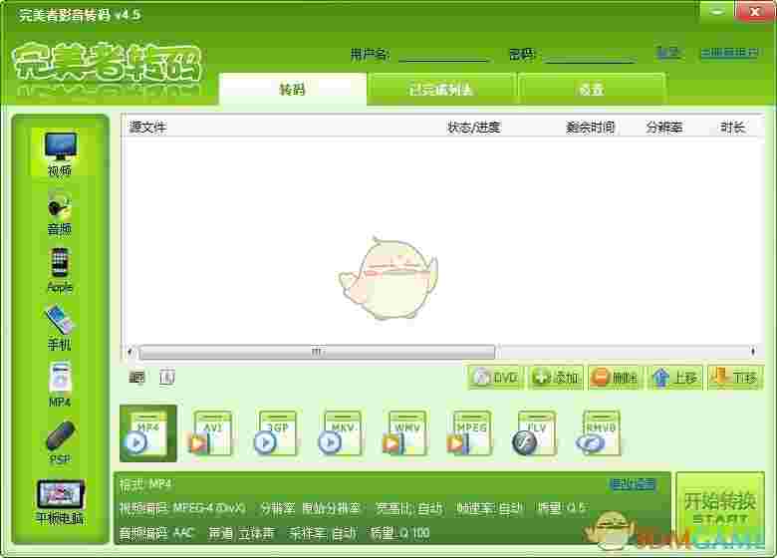Click the 添加 add file button
This screenshot has height=558, width=777.
pyautogui.click(x=556, y=378)
